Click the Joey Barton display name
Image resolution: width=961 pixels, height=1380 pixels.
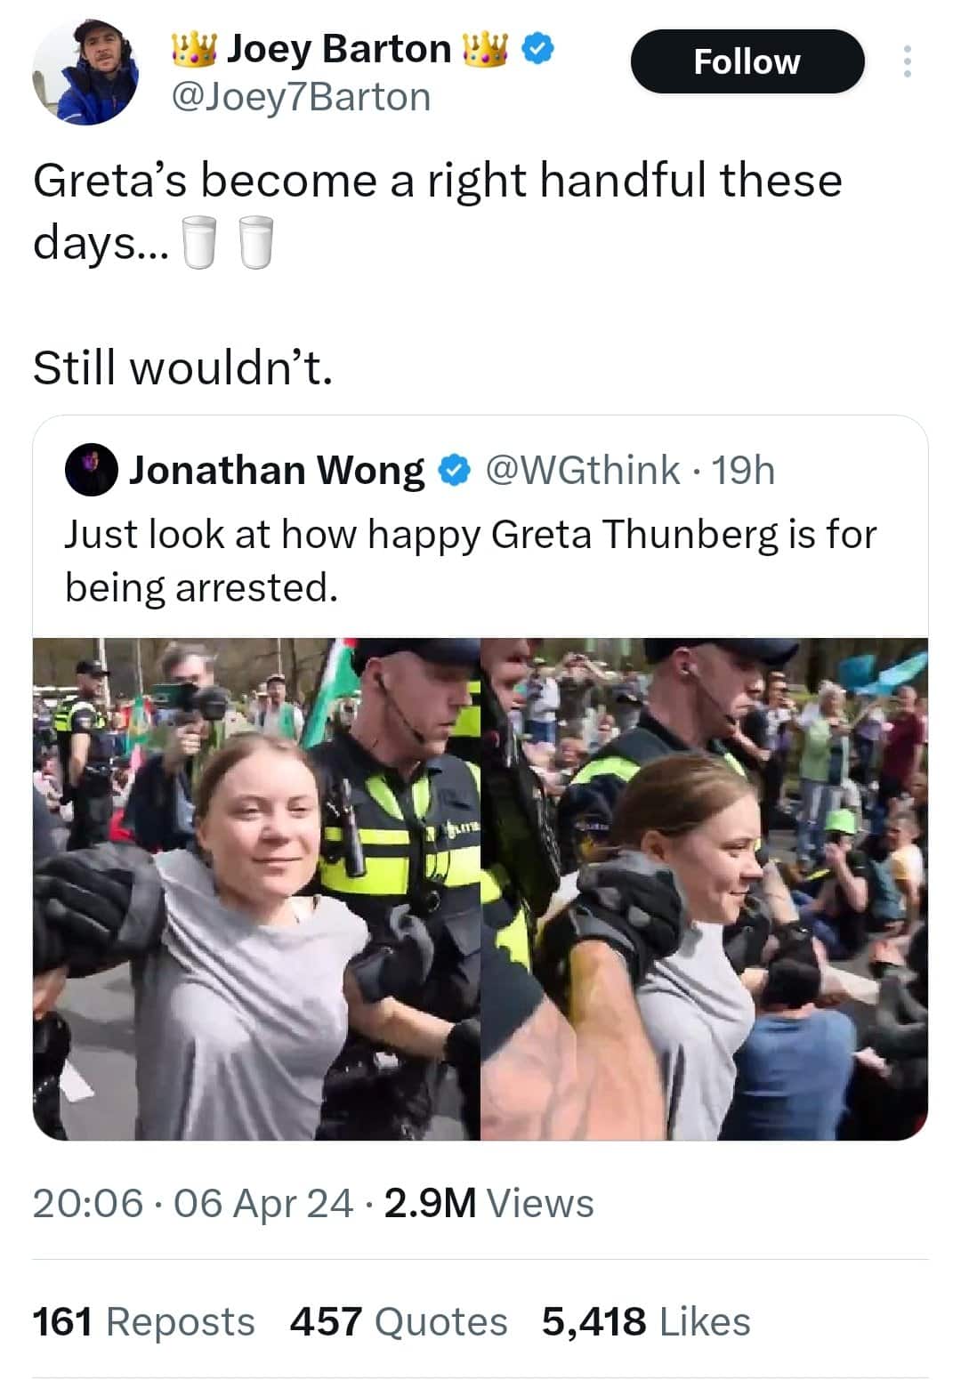(338, 49)
